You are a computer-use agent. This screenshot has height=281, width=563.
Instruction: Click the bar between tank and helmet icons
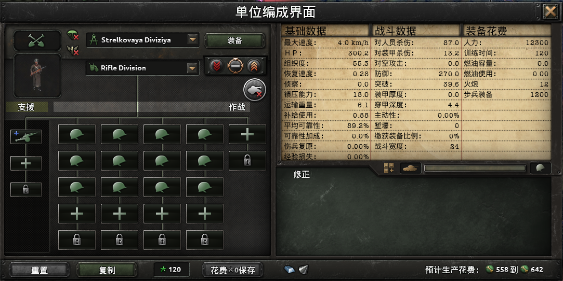click(x=475, y=168)
